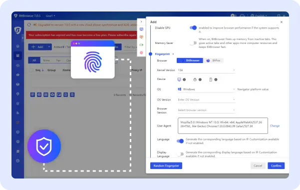The height and width of the screenshot is (190, 300).
Task: Choose the Android device icon
Action: 195,79
